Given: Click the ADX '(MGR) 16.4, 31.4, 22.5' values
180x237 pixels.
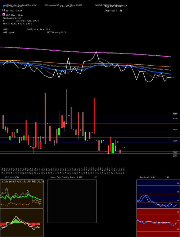Looking at the screenshot, I should click(38, 29).
